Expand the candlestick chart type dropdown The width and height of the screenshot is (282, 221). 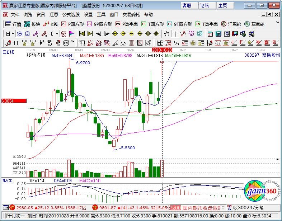(x=57, y=34)
